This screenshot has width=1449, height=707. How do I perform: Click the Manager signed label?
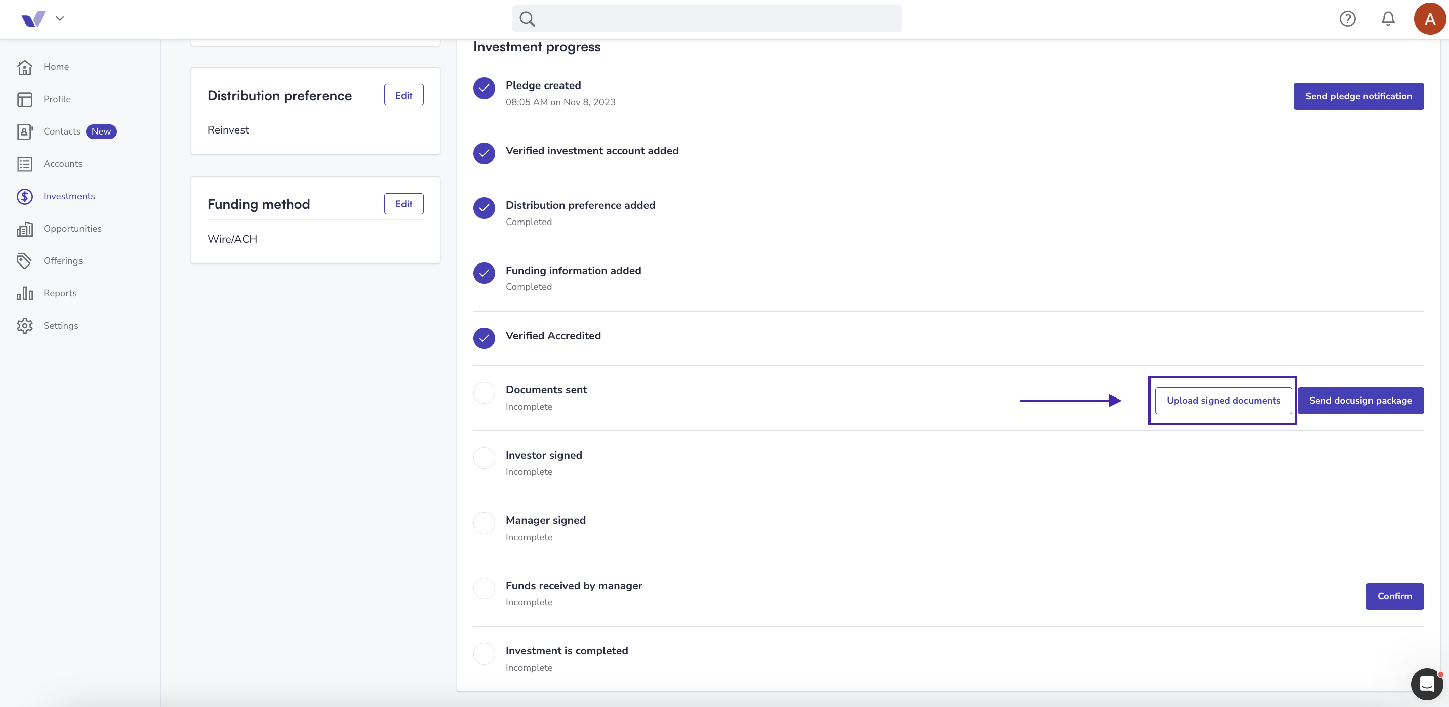(x=545, y=520)
